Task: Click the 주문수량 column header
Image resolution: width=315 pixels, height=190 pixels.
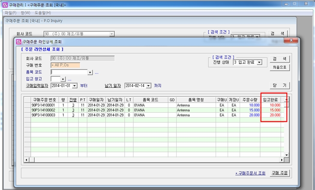Action: point(250,100)
